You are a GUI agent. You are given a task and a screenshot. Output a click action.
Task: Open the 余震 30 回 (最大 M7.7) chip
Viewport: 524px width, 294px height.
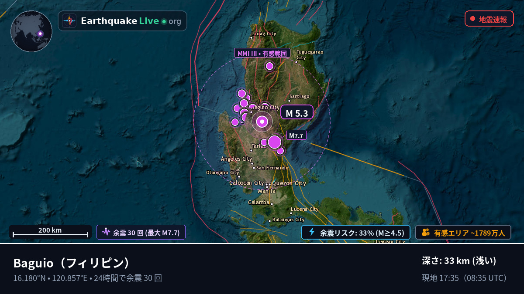(x=141, y=232)
